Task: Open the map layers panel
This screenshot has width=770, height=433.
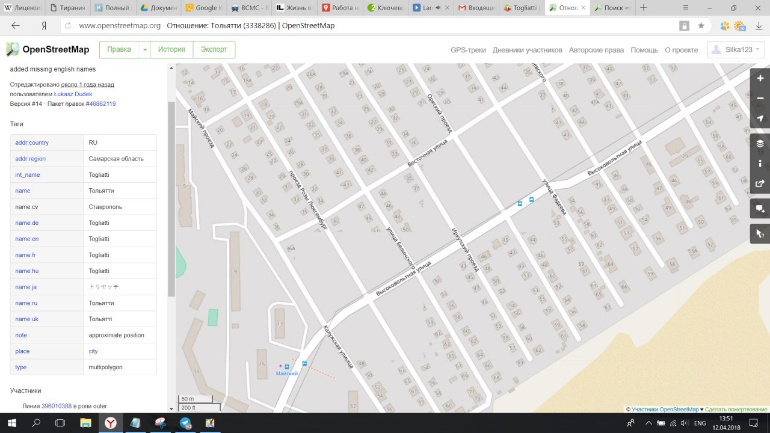Action: [760, 143]
